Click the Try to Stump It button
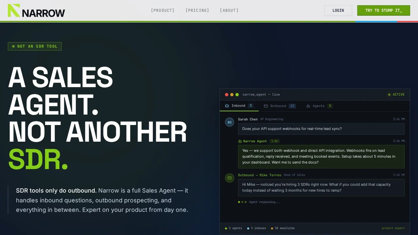Viewport: 418px width, 235px height. coord(383,10)
